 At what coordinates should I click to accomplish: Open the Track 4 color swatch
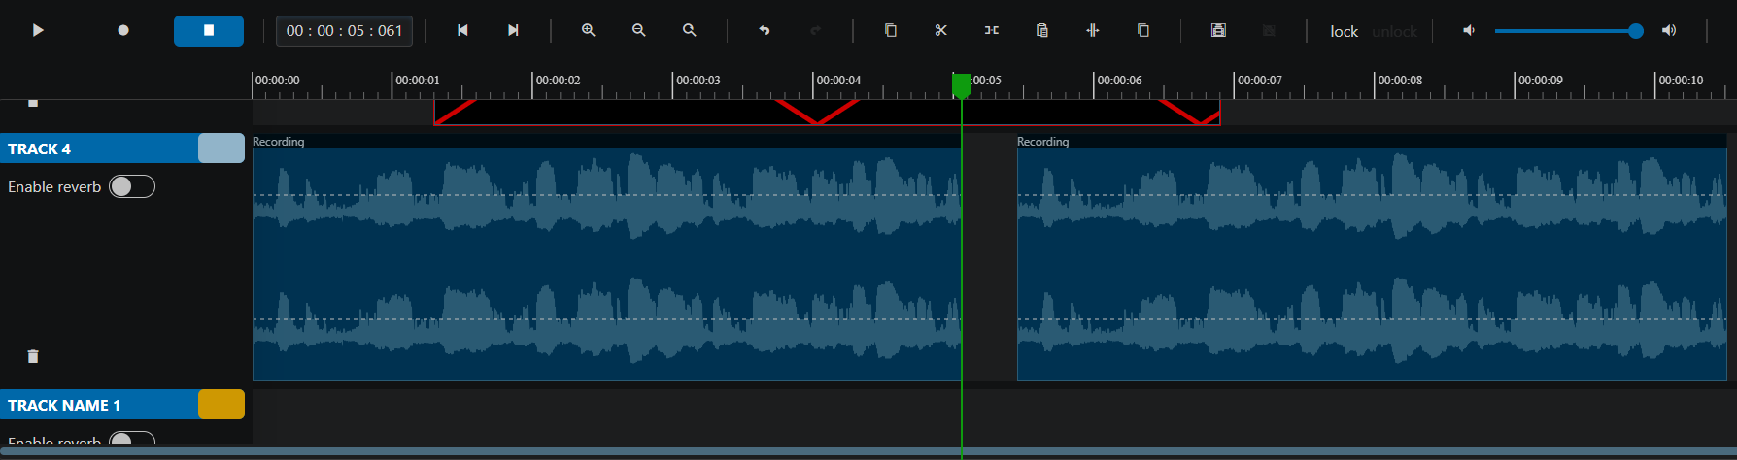click(x=221, y=148)
